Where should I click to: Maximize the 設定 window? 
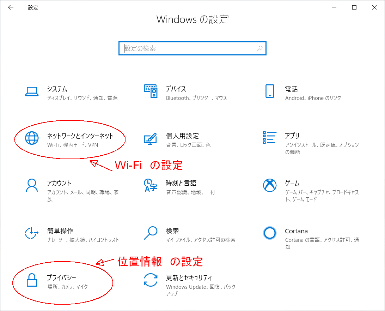point(354,7)
